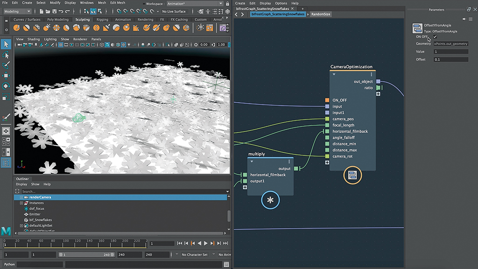This screenshot has height=269, width=478.
Task: Toggle ON_OFF port on CameraOptimization node
Action: point(327,100)
